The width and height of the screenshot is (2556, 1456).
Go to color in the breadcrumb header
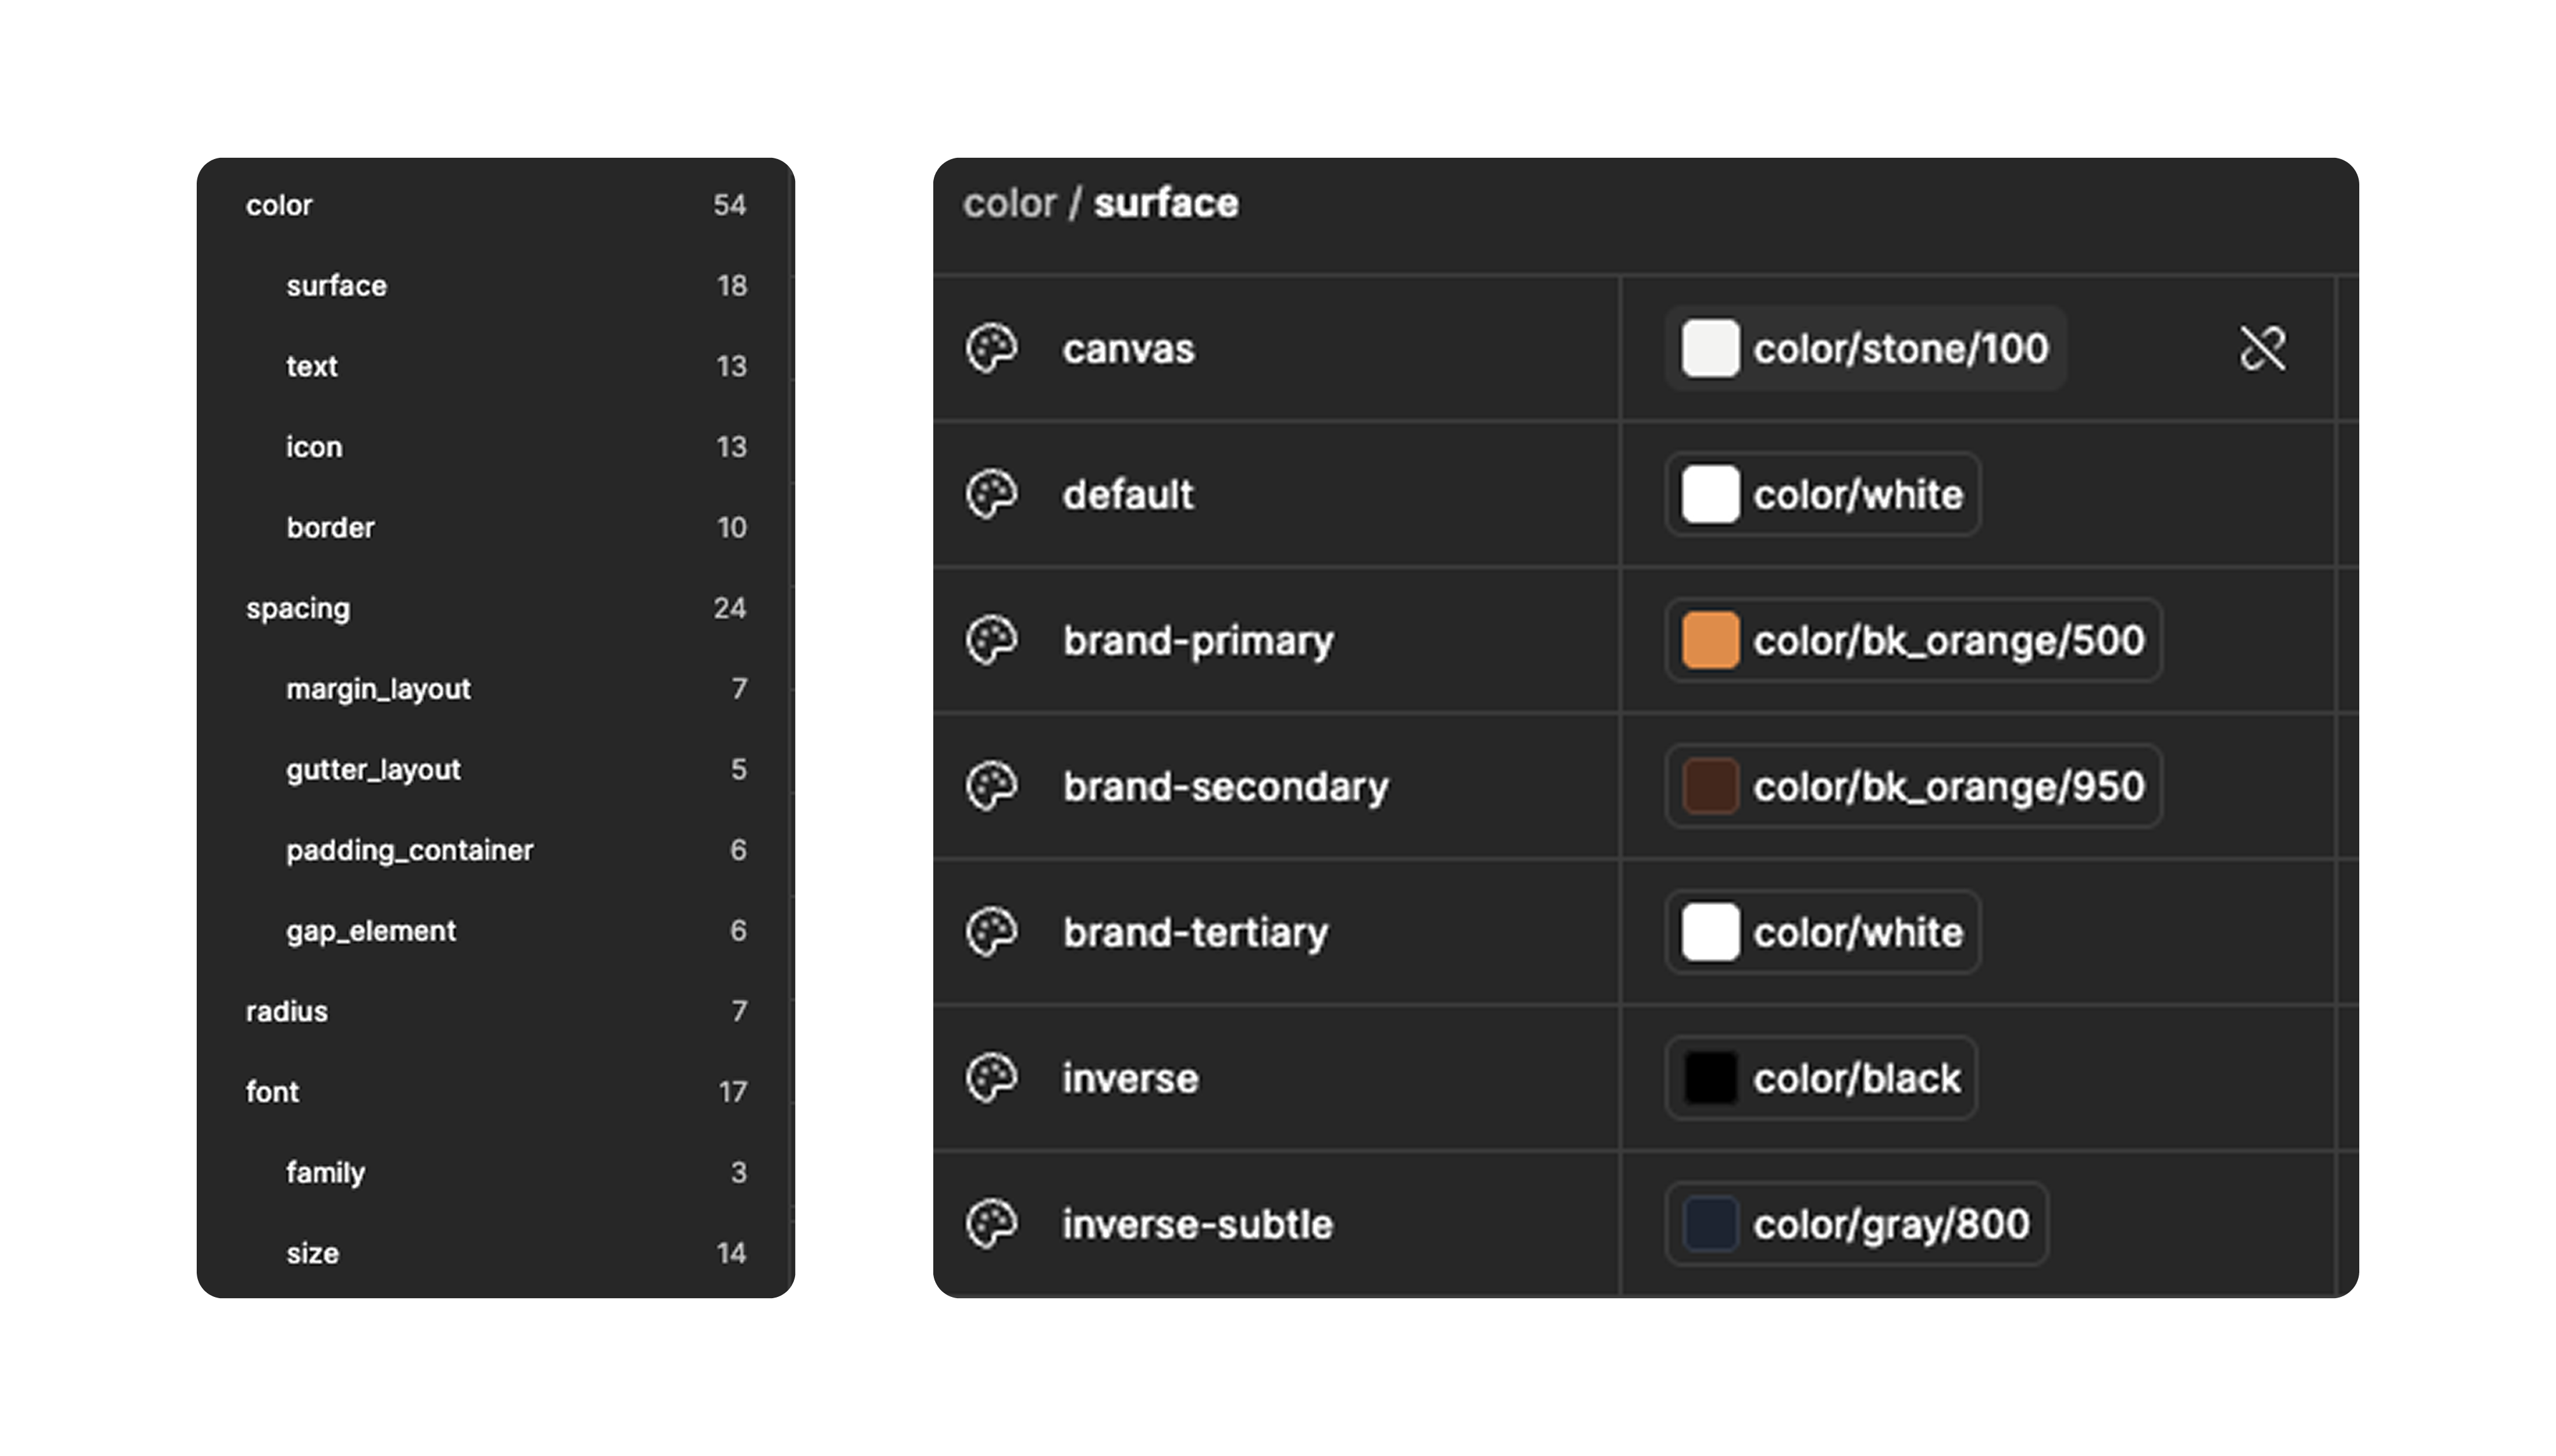pyautogui.click(x=1008, y=203)
